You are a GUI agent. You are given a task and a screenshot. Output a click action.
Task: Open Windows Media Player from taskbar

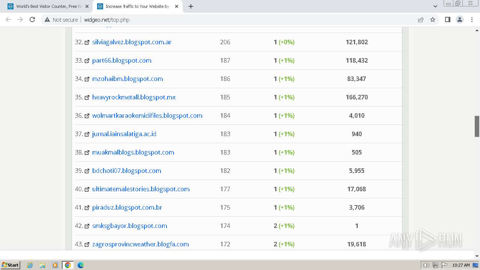(x=55, y=265)
